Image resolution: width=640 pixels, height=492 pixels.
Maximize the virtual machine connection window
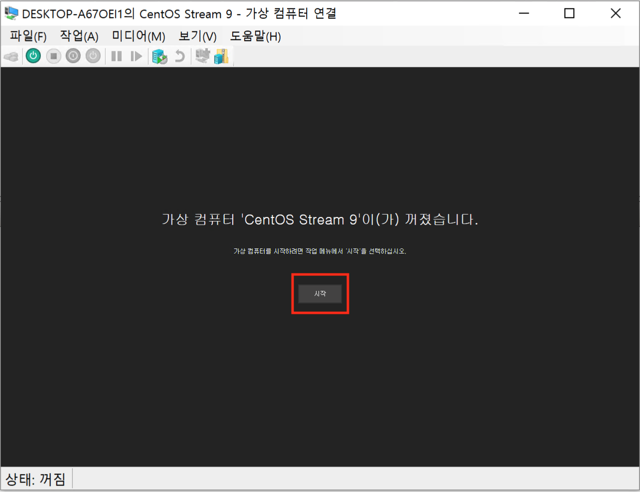tap(569, 13)
